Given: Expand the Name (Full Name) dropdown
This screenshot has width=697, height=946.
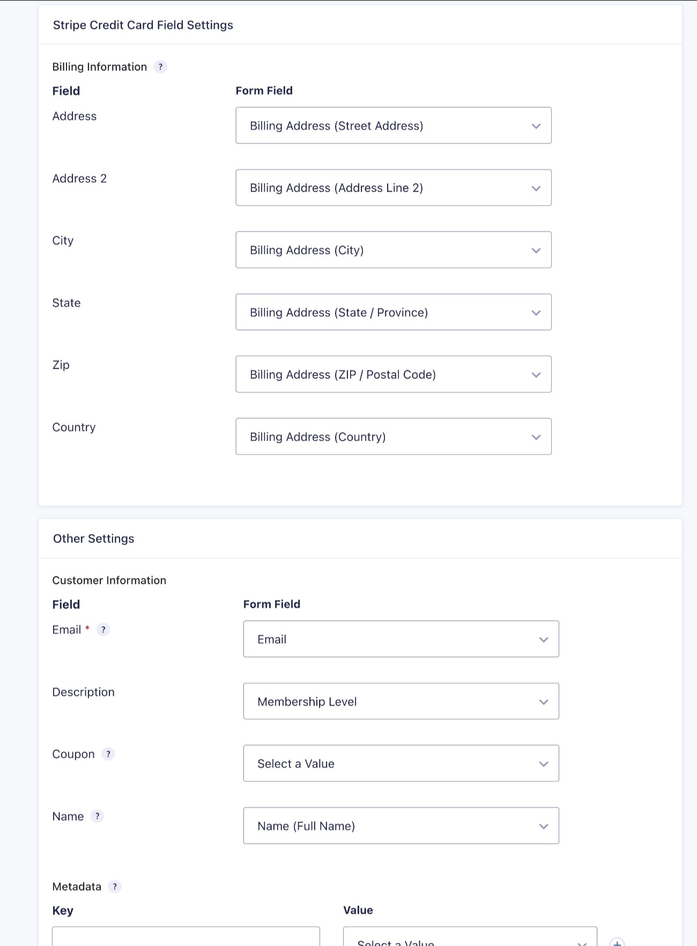Looking at the screenshot, I should 401,826.
